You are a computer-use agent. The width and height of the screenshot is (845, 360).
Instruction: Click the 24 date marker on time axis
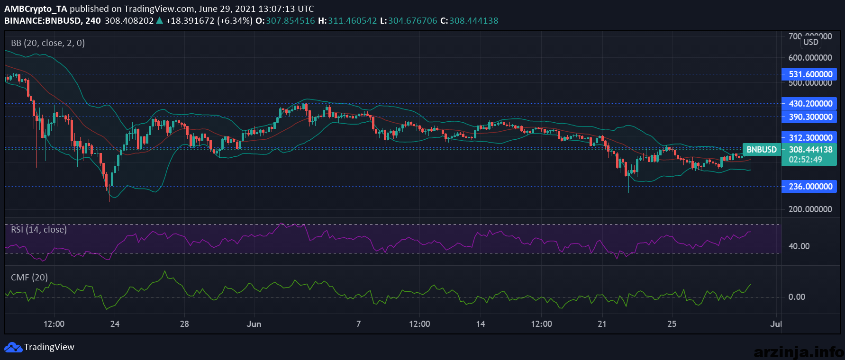[115, 324]
